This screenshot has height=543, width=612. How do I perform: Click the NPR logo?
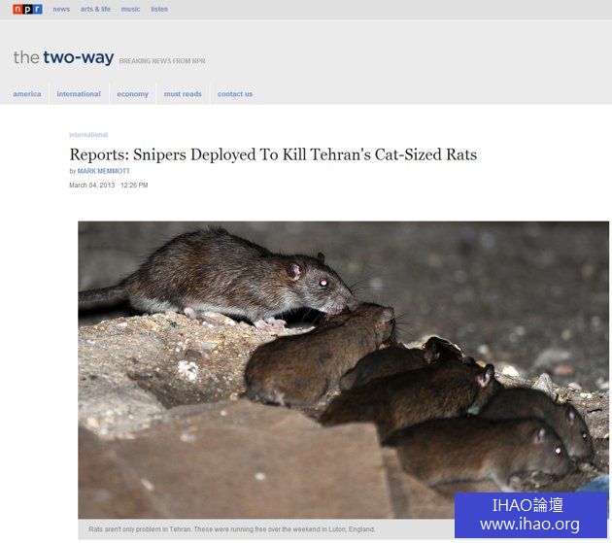pyautogui.click(x=27, y=9)
